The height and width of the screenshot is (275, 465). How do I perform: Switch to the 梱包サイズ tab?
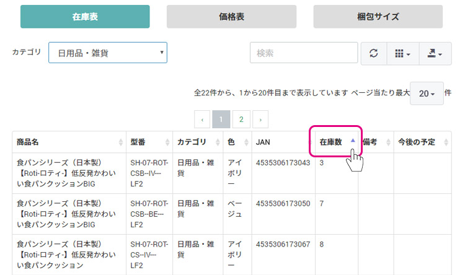(378, 17)
